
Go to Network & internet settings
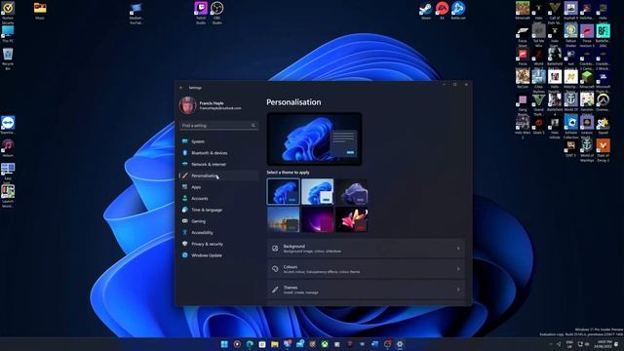click(218, 164)
